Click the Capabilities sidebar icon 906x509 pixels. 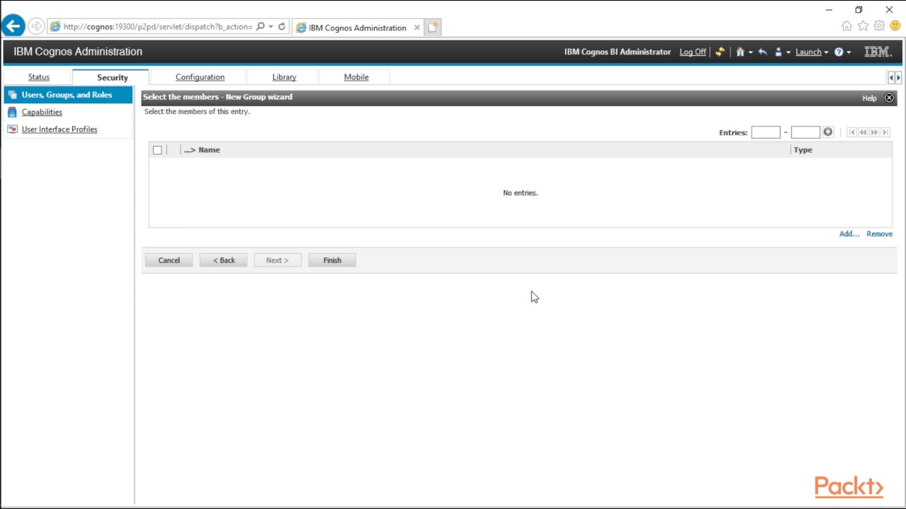(12, 112)
